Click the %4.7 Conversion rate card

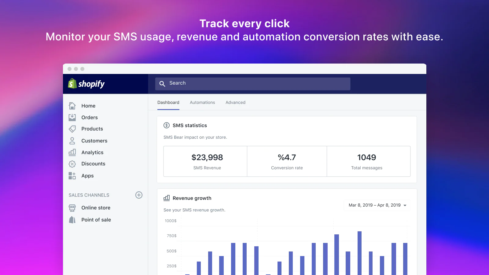click(x=287, y=161)
